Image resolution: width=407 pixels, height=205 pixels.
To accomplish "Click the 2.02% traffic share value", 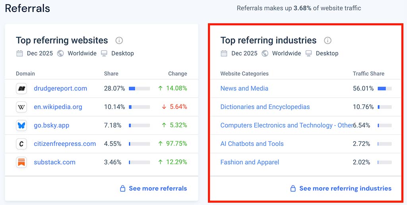I will (x=362, y=162).
